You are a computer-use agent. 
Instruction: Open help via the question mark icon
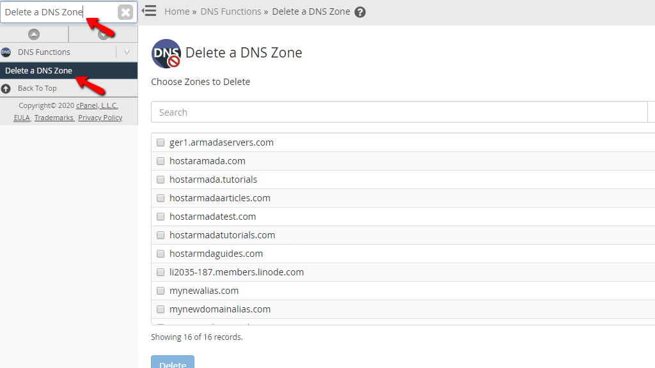click(360, 12)
